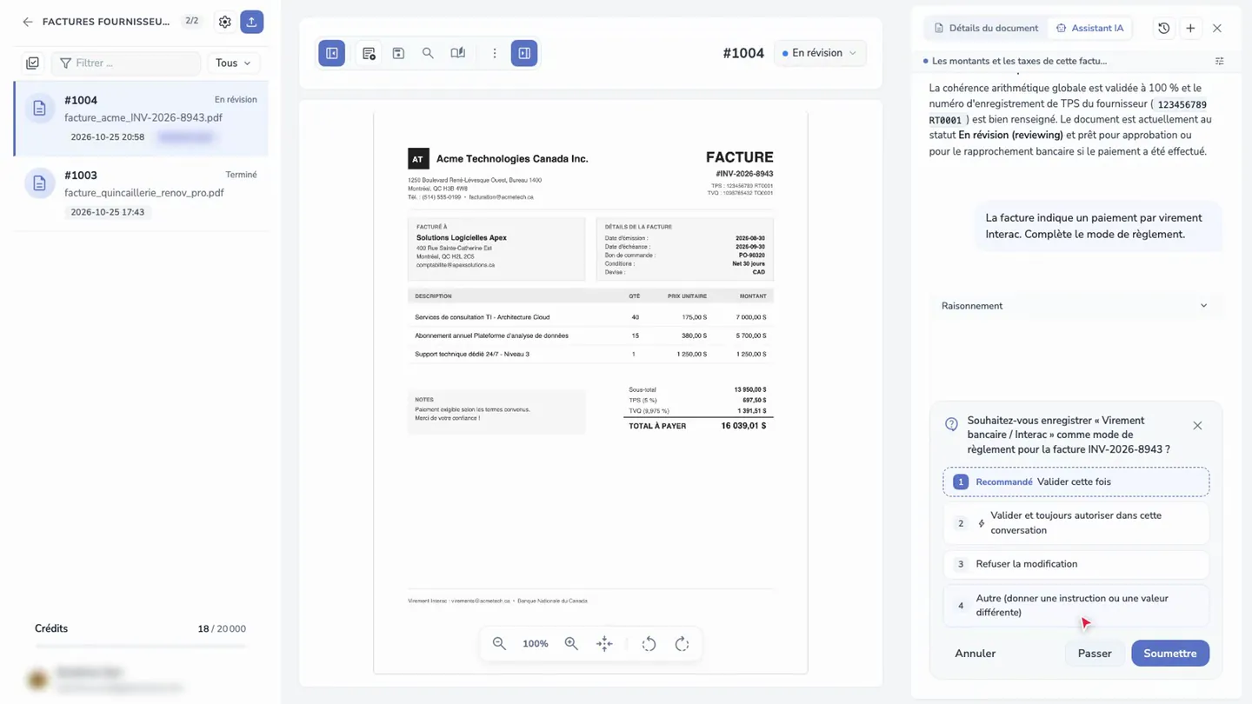Choose the recommended Valider cette fois option
Image resolution: width=1252 pixels, height=704 pixels.
(1076, 482)
